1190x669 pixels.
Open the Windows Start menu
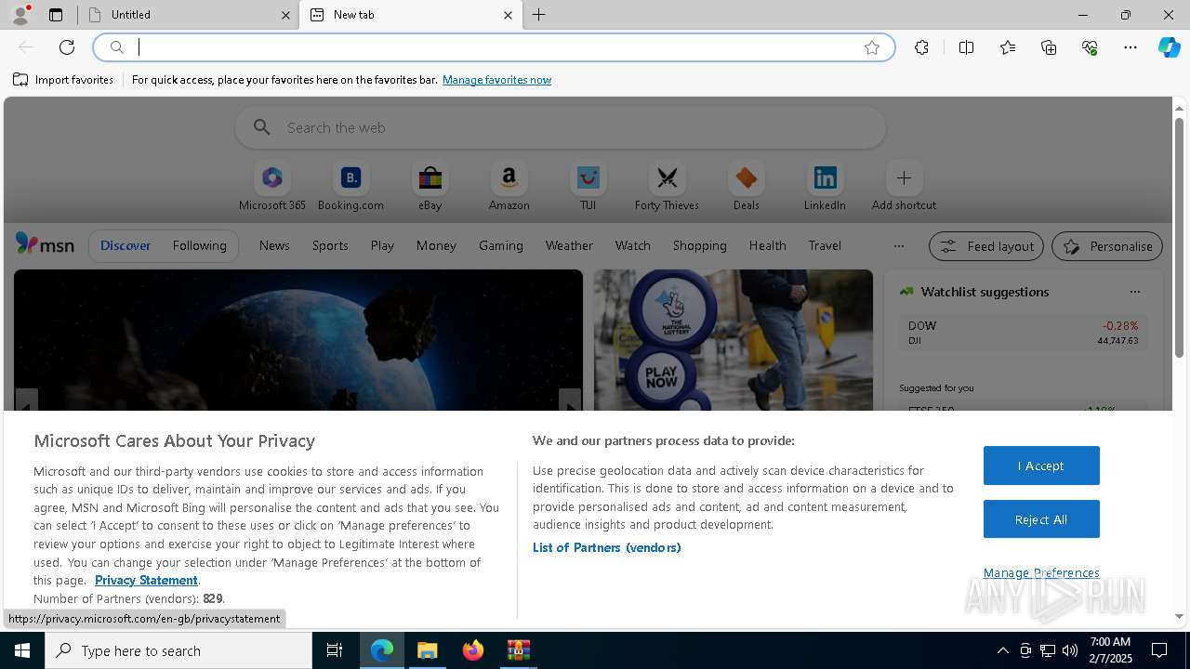click(x=22, y=650)
